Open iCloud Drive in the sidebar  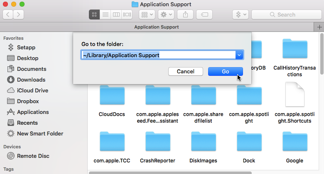[x=32, y=90]
